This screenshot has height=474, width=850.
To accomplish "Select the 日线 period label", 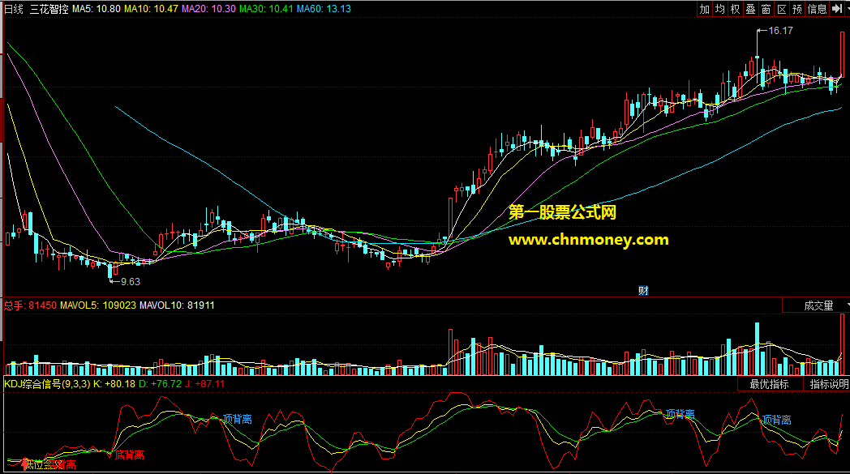I will coord(14,9).
